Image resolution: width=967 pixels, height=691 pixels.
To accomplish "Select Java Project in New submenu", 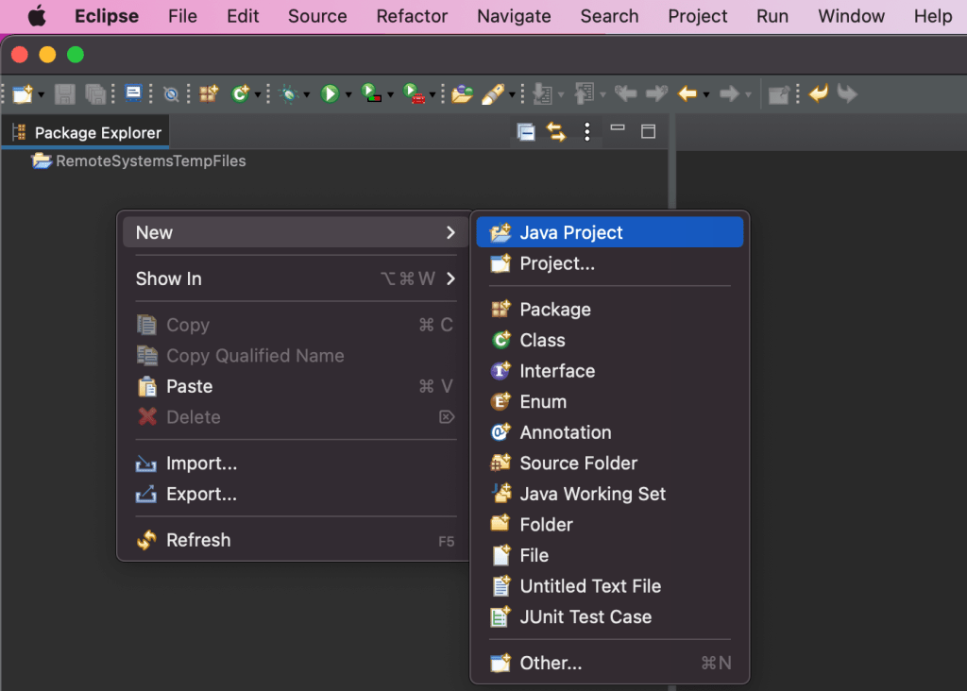I will [610, 232].
